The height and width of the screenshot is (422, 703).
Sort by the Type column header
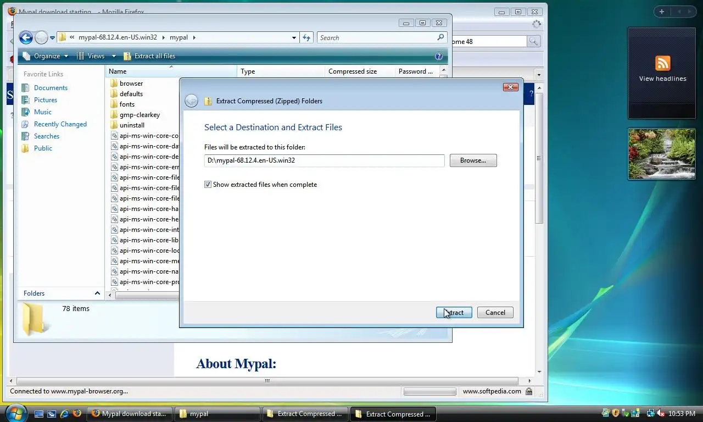(281, 71)
